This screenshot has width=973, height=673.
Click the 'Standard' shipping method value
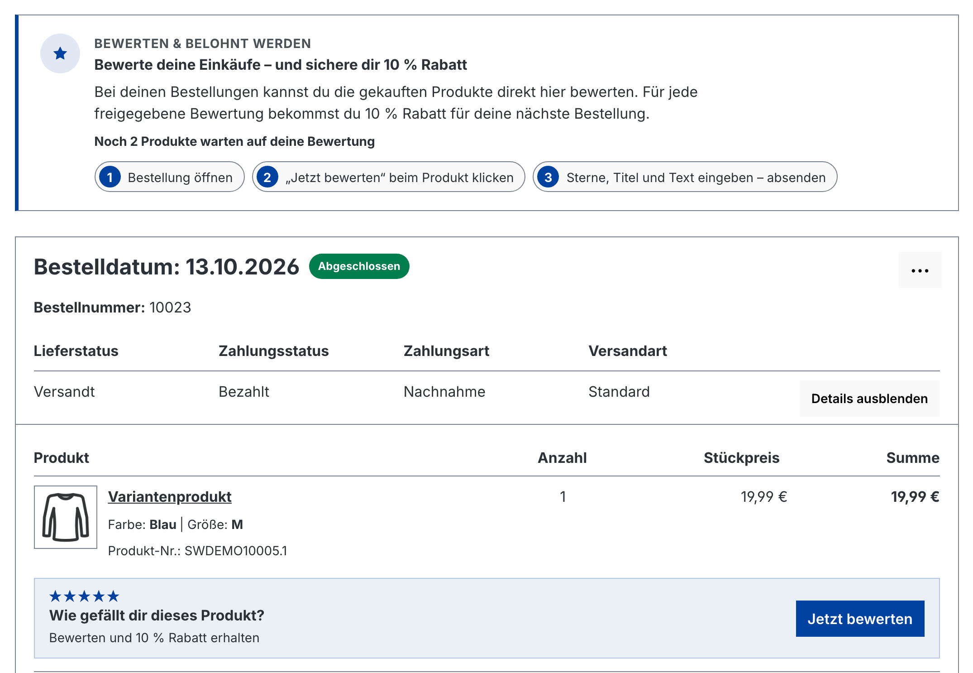coord(619,392)
